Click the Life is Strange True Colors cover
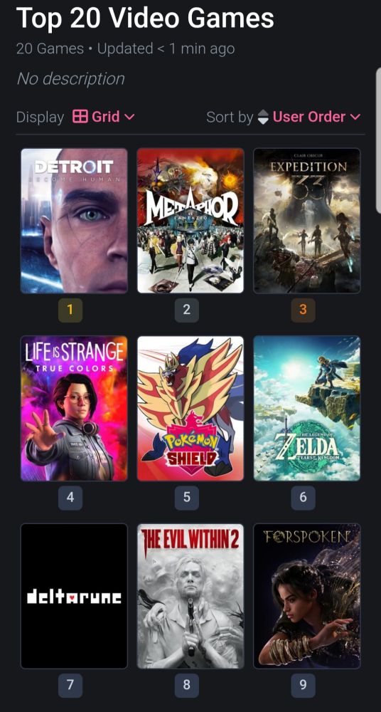This screenshot has width=381, height=712. click(x=74, y=408)
